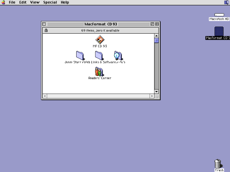Click the window resize grip corner
Image resolution: width=230 pixels, height=172 pixels.
(157, 96)
